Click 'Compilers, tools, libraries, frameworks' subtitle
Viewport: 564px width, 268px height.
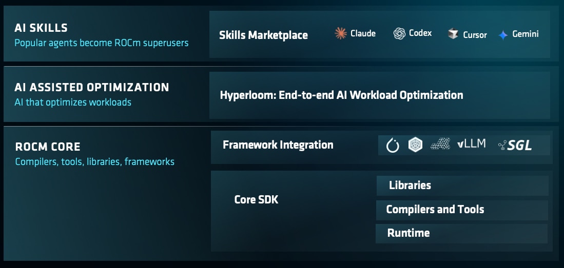tap(94, 161)
